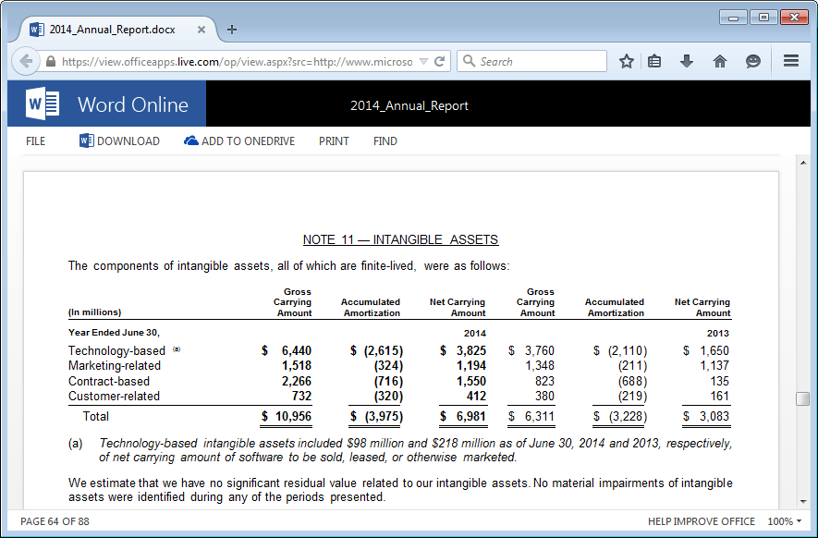Click the 1,650 net carrying amount

(x=714, y=350)
